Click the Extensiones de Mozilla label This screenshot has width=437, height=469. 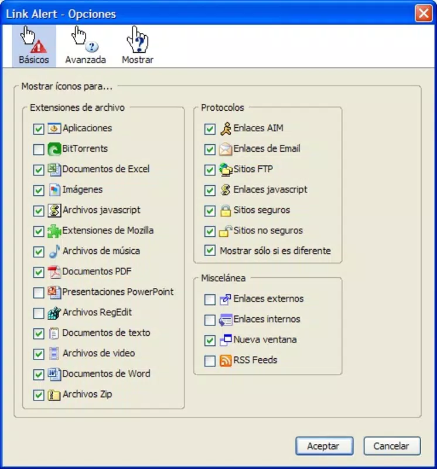pos(108,230)
